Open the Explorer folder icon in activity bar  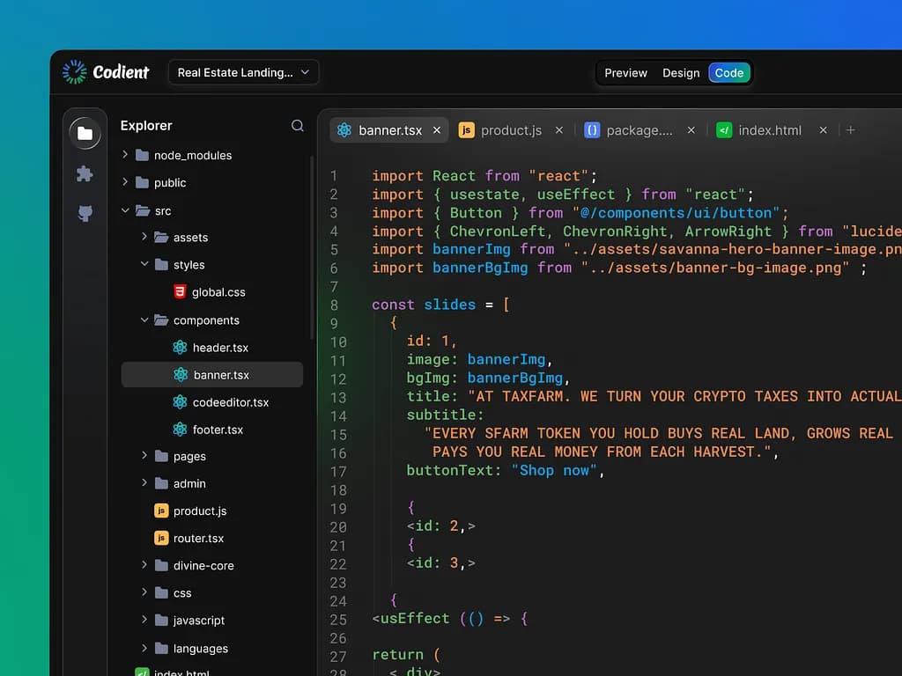85,132
